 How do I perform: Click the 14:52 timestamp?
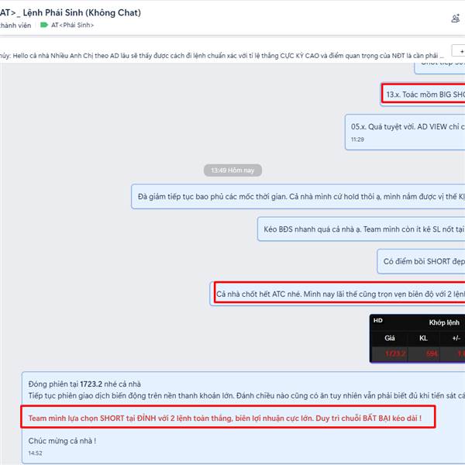(36, 453)
